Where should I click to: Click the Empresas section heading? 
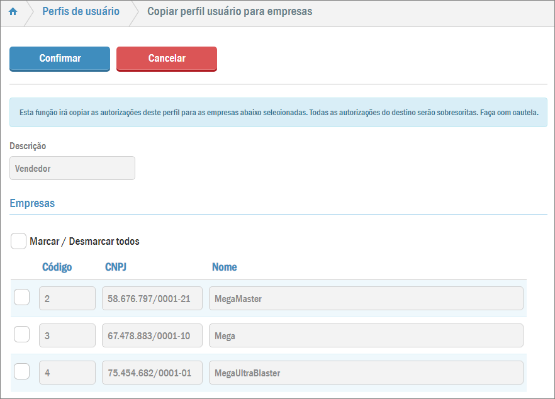pyautogui.click(x=32, y=203)
